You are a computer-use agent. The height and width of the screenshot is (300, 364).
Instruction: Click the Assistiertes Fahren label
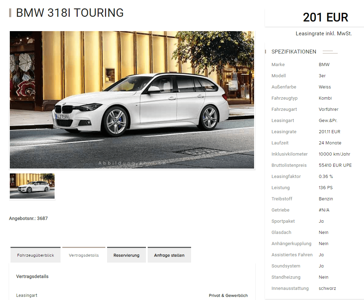pos(292,255)
